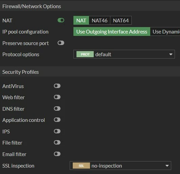The height and width of the screenshot is (174, 180).
Task: Click the SSL badge icon
Action: [x=81, y=166]
